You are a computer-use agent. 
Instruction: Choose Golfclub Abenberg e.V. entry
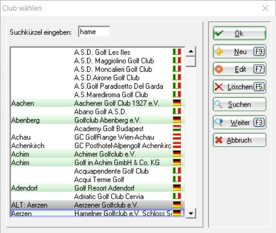click(x=97, y=120)
